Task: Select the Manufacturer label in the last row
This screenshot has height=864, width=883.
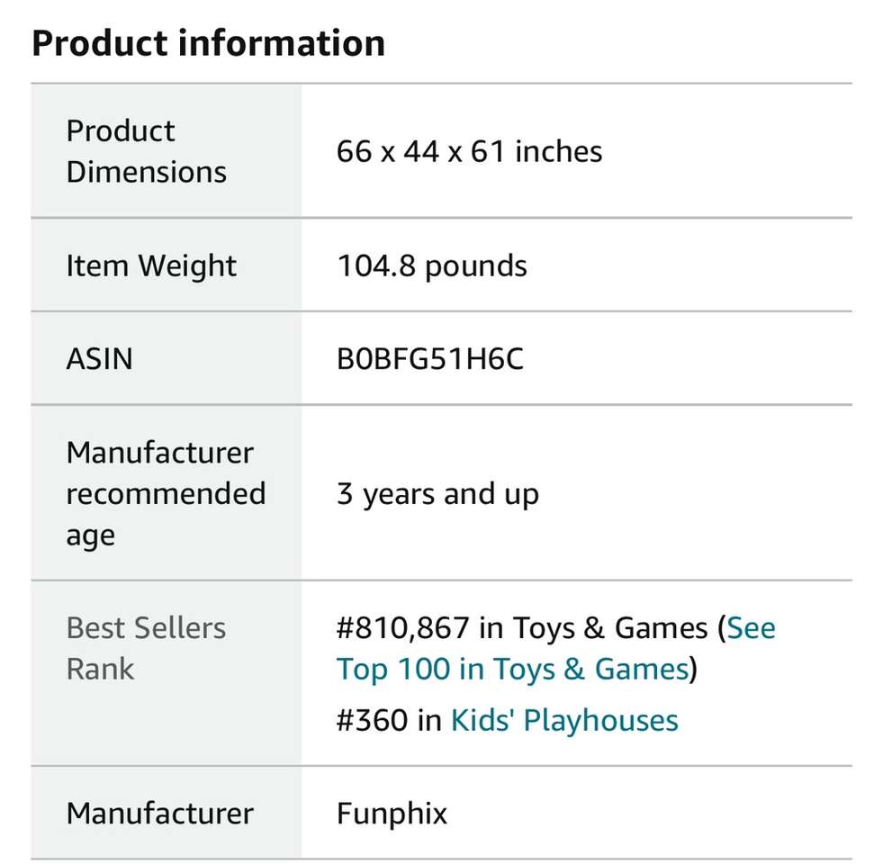Action: coord(159,814)
